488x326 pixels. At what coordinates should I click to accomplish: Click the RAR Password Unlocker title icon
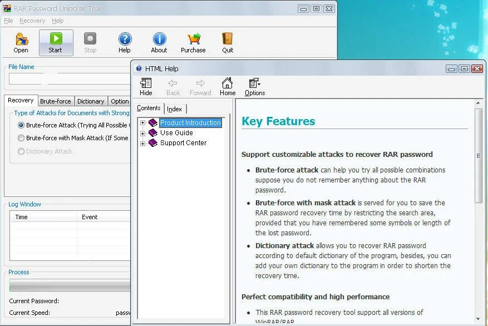click(7, 9)
